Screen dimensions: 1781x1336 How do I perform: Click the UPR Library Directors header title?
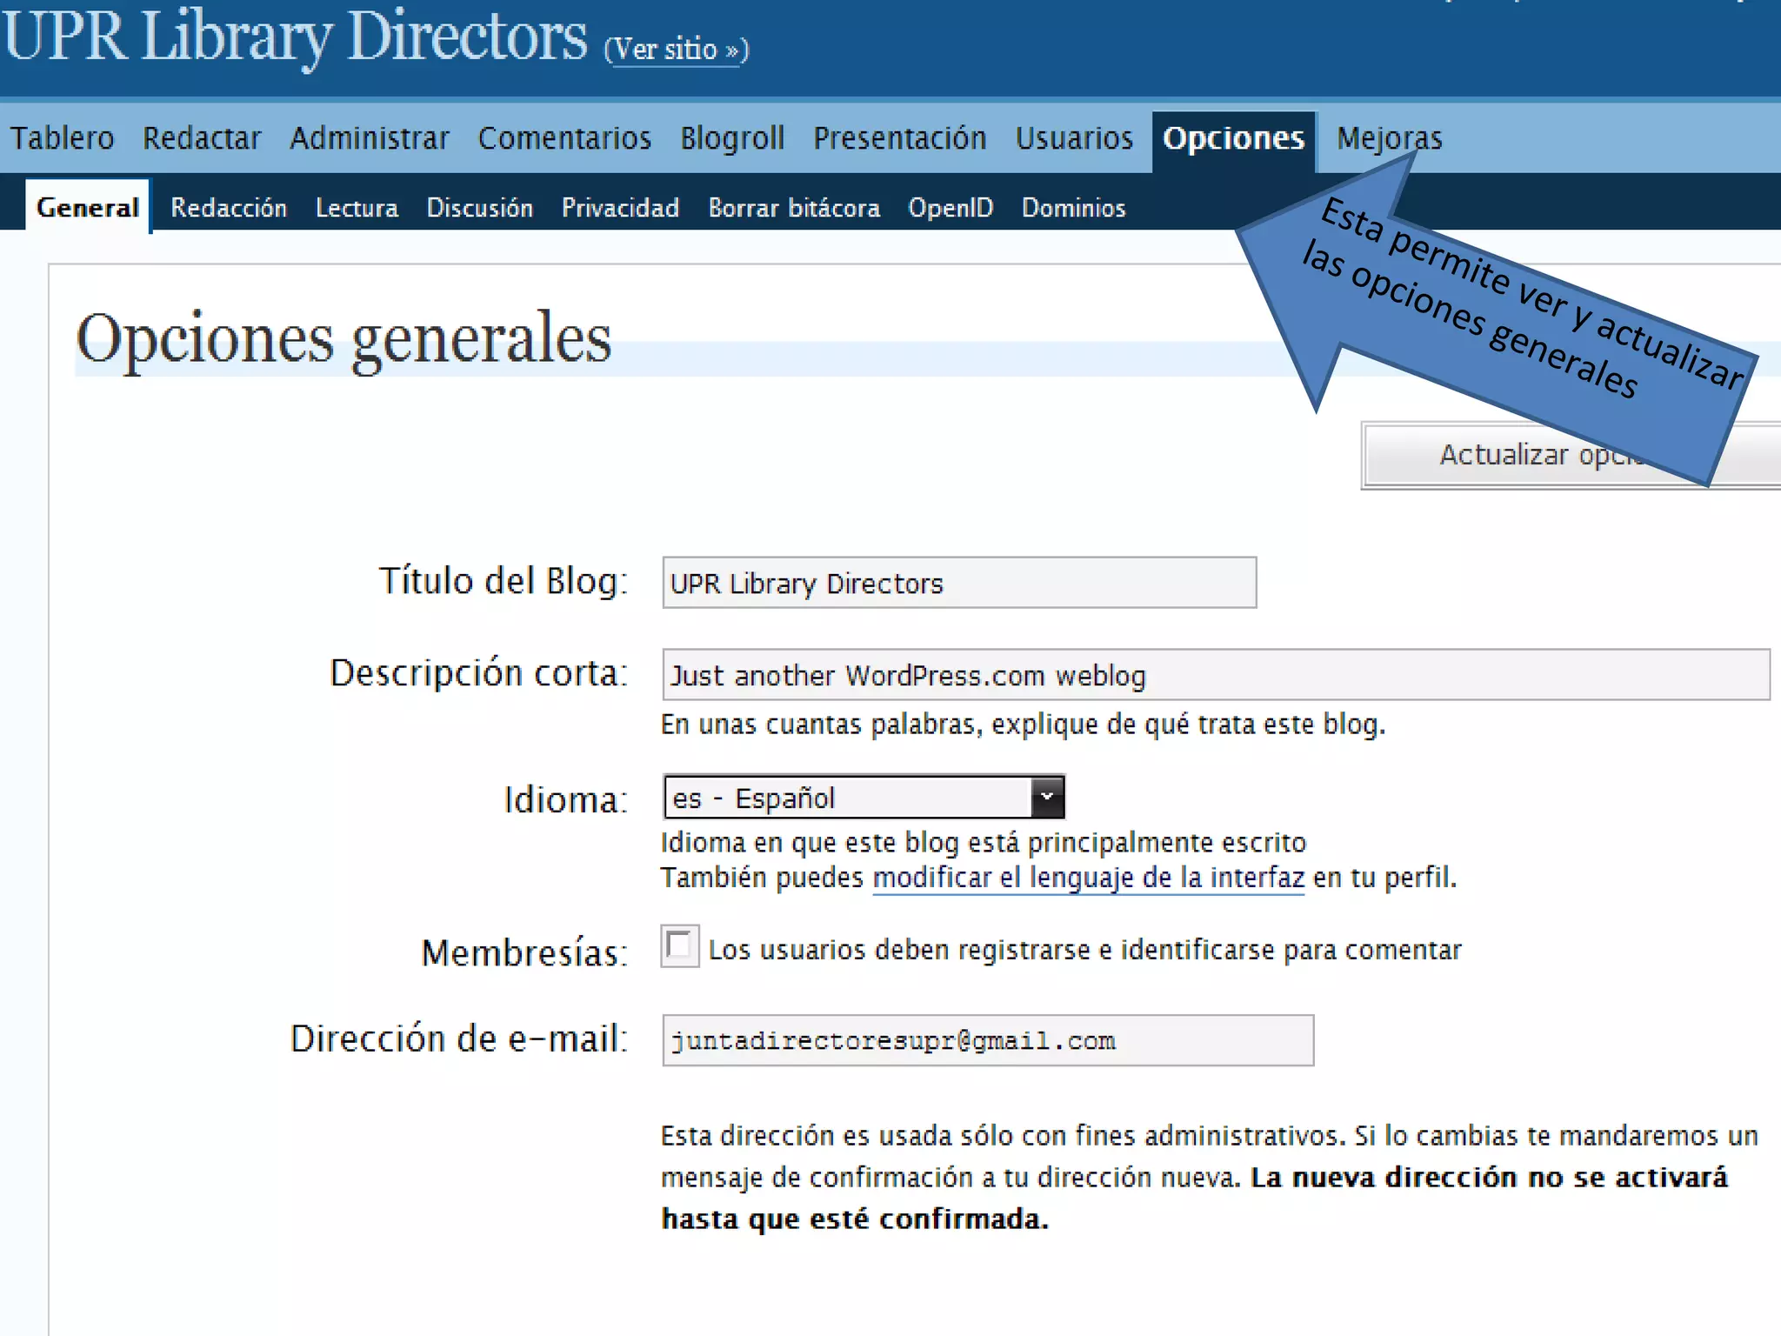pos(295,37)
